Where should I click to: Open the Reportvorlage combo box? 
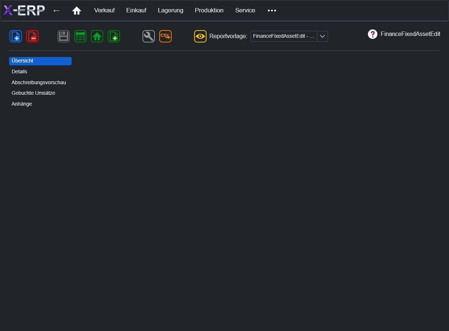[x=289, y=36]
